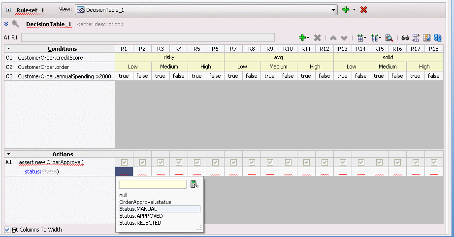
Task: Open the split columns dropdown arrow
Action: click(x=380, y=37)
